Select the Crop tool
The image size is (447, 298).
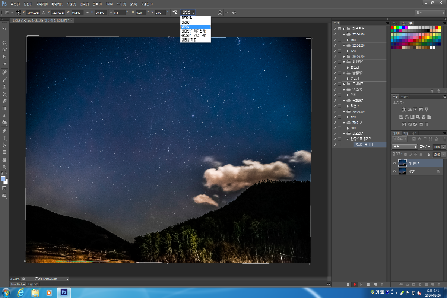(x=4, y=57)
